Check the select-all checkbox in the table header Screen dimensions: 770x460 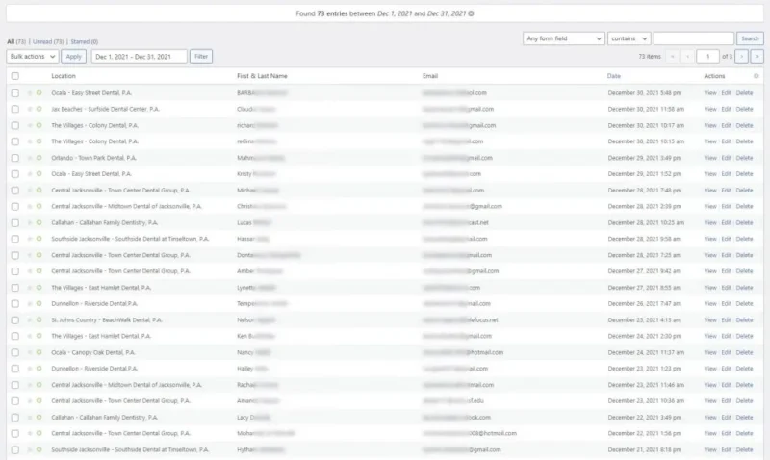pyautogui.click(x=14, y=75)
